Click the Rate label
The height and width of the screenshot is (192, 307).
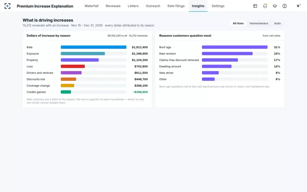pos(29,47)
